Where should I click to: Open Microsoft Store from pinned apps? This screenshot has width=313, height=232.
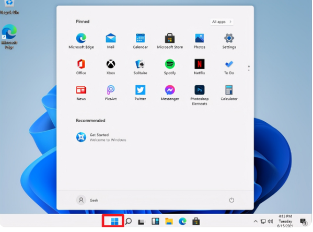[x=170, y=41]
